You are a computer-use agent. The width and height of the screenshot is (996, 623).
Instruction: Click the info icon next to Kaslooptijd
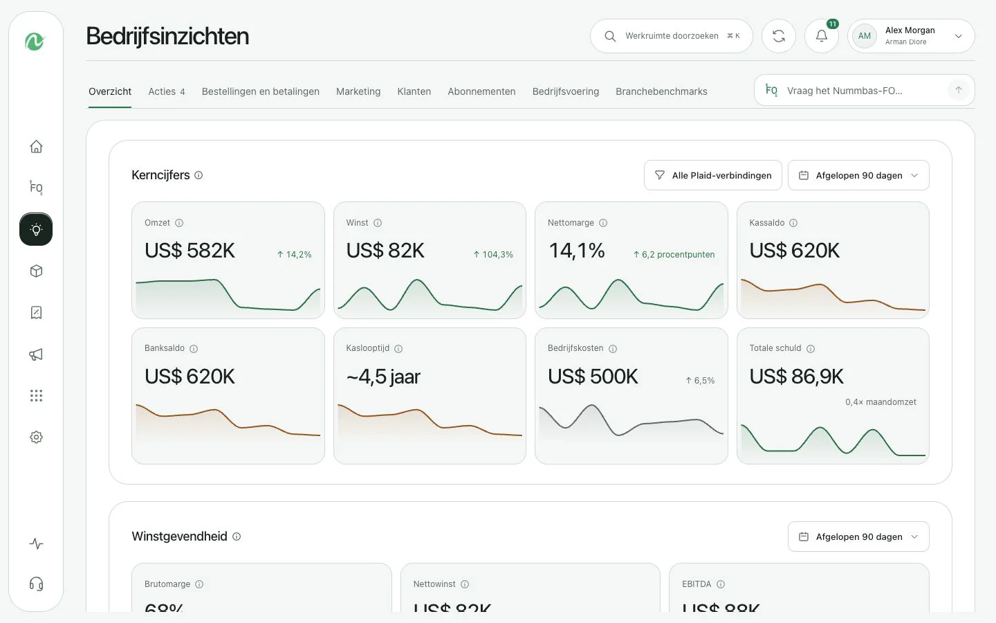(398, 349)
